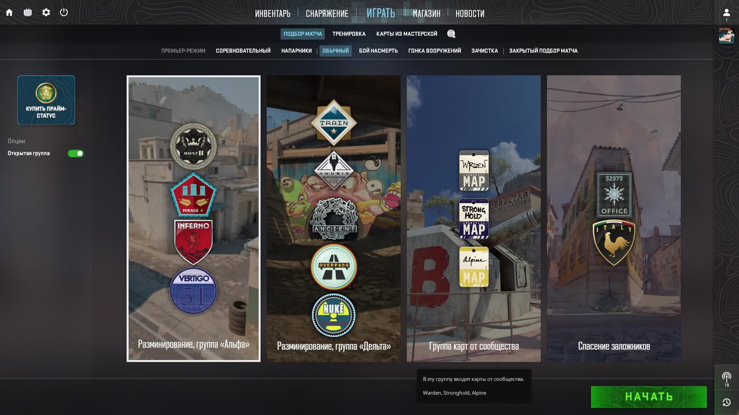
Task: Open the Инвентарь tab
Action: [x=273, y=13]
